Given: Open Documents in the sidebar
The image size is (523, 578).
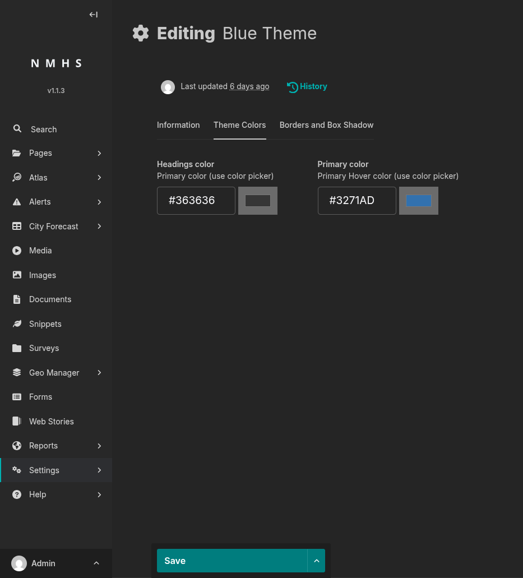Looking at the screenshot, I should [56, 299].
